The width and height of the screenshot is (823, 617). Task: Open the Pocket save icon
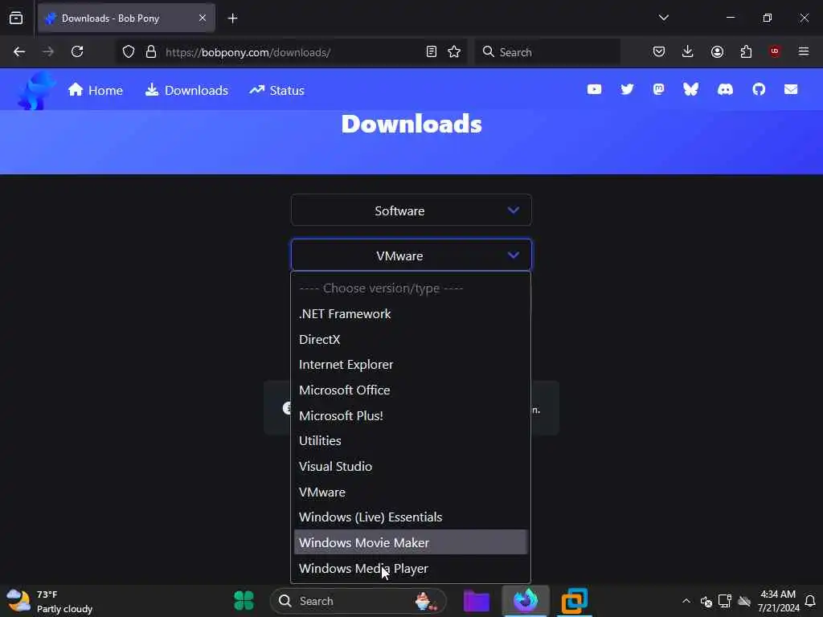point(659,51)
